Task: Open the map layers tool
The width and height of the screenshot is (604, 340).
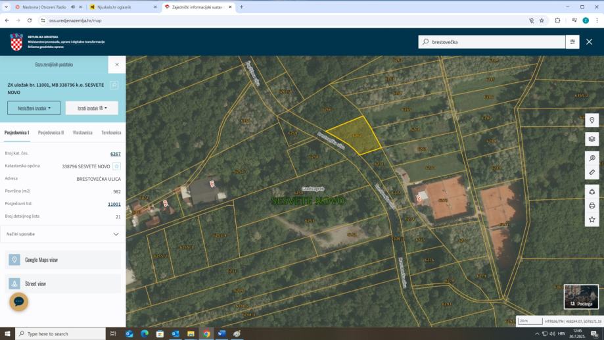Action: 592,139
